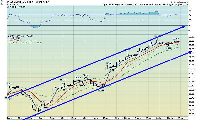Click the High 33.25 value
Screen dimensions: 200x120
(121, 4)
